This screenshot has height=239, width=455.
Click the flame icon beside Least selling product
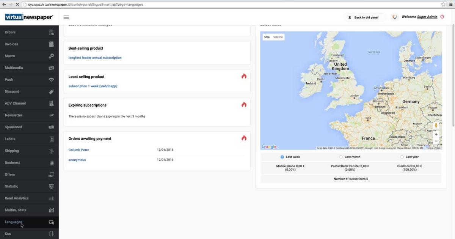coord(244,76)
